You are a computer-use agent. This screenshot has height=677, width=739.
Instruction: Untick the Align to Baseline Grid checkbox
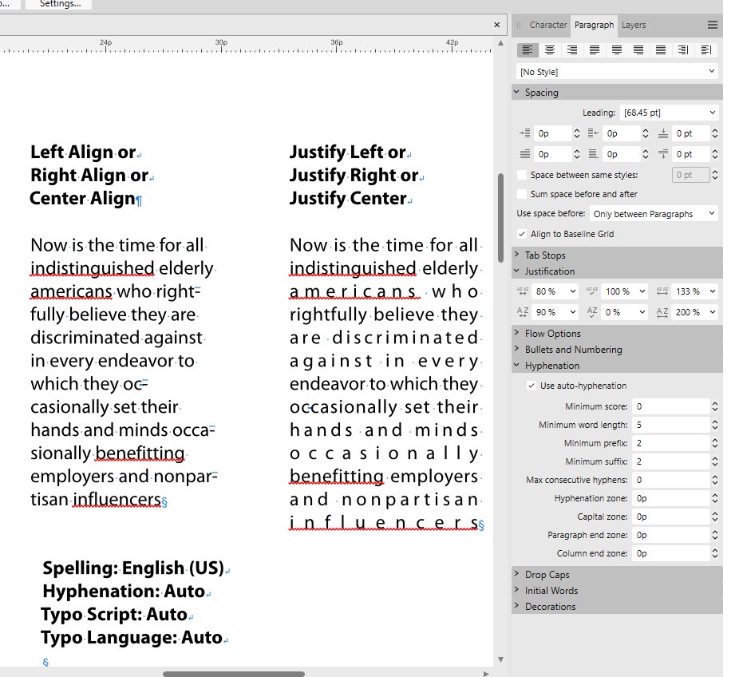point(522,234)
